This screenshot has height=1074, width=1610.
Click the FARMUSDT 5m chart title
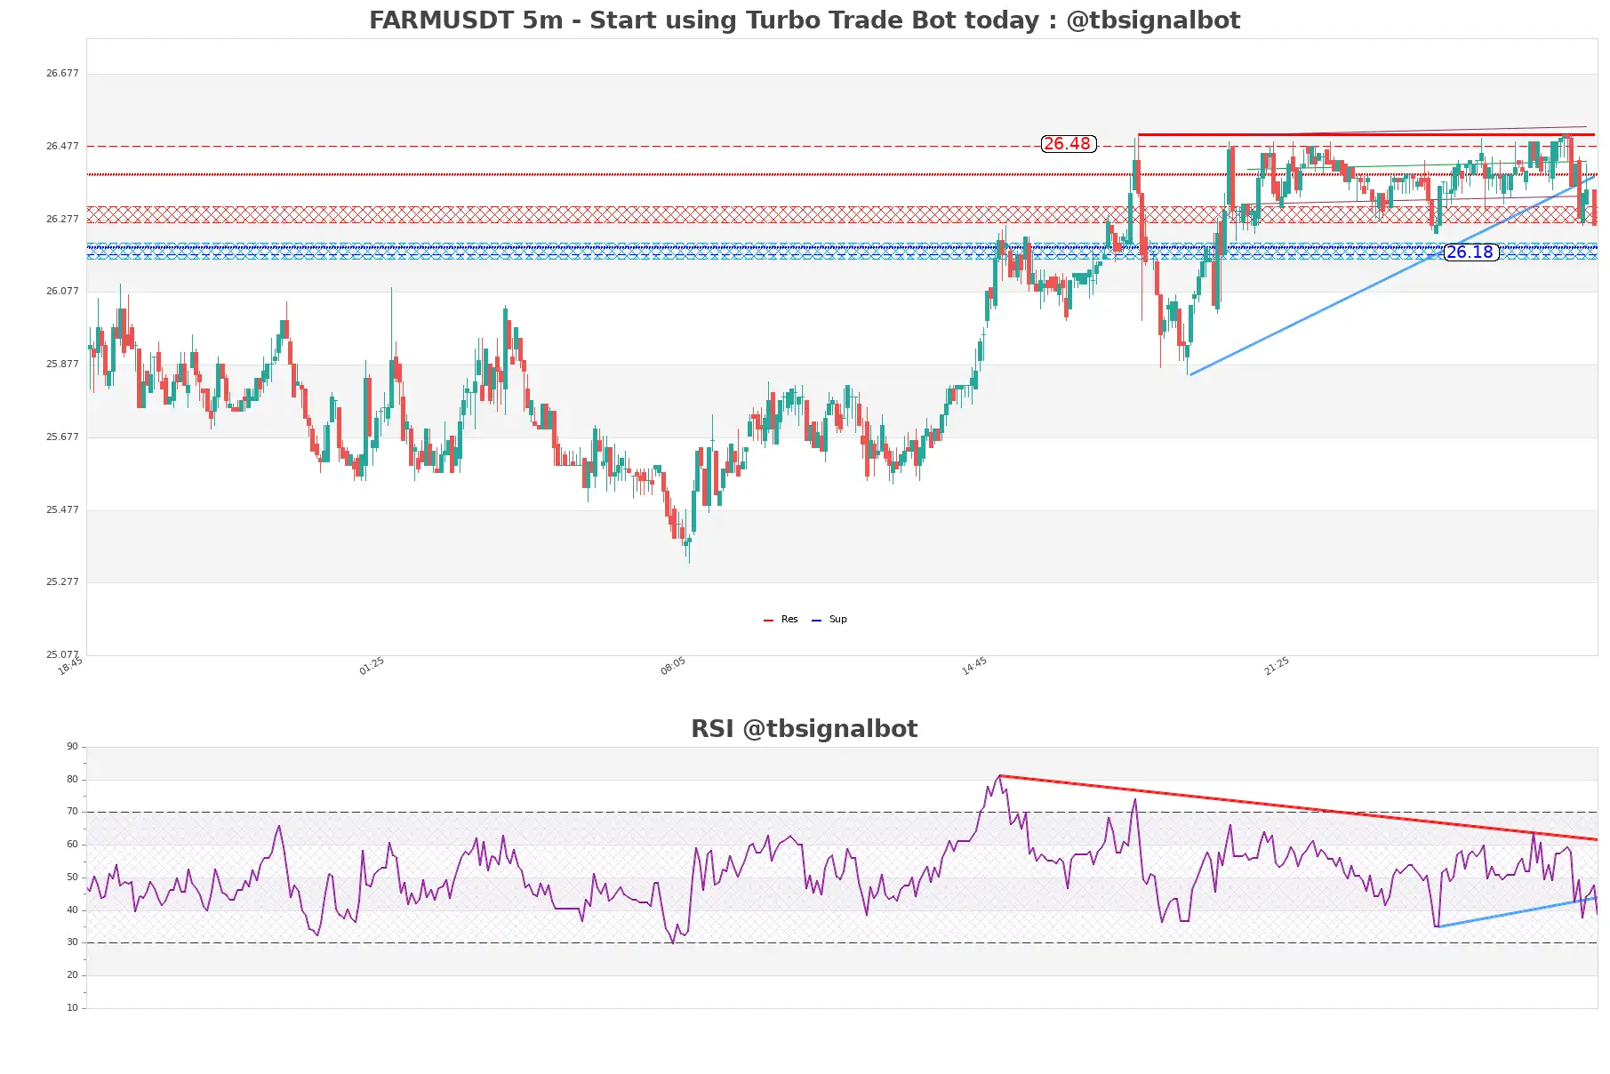click(805, 20)
